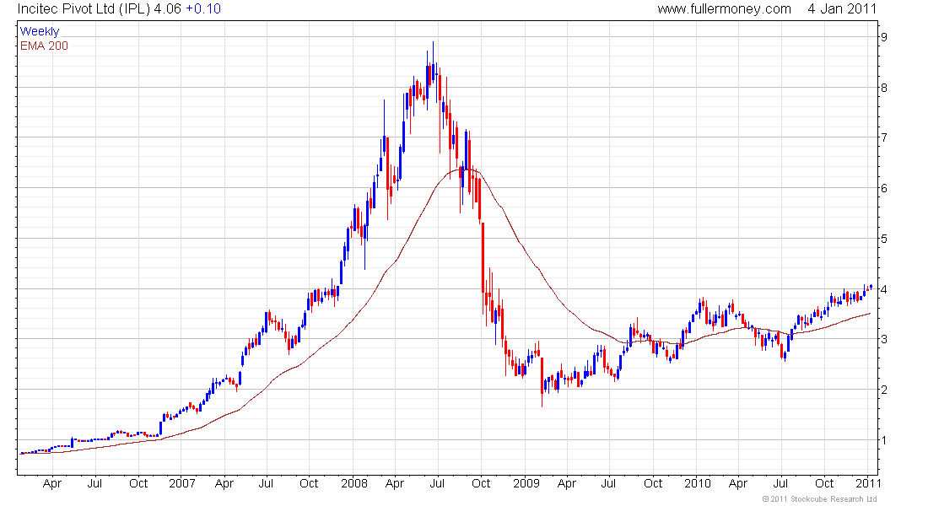Viewport: 928px width, 506px height.
Task: Click the date '4 Jan 2011'
Action: pyautogui.click(x=842, y=9)
